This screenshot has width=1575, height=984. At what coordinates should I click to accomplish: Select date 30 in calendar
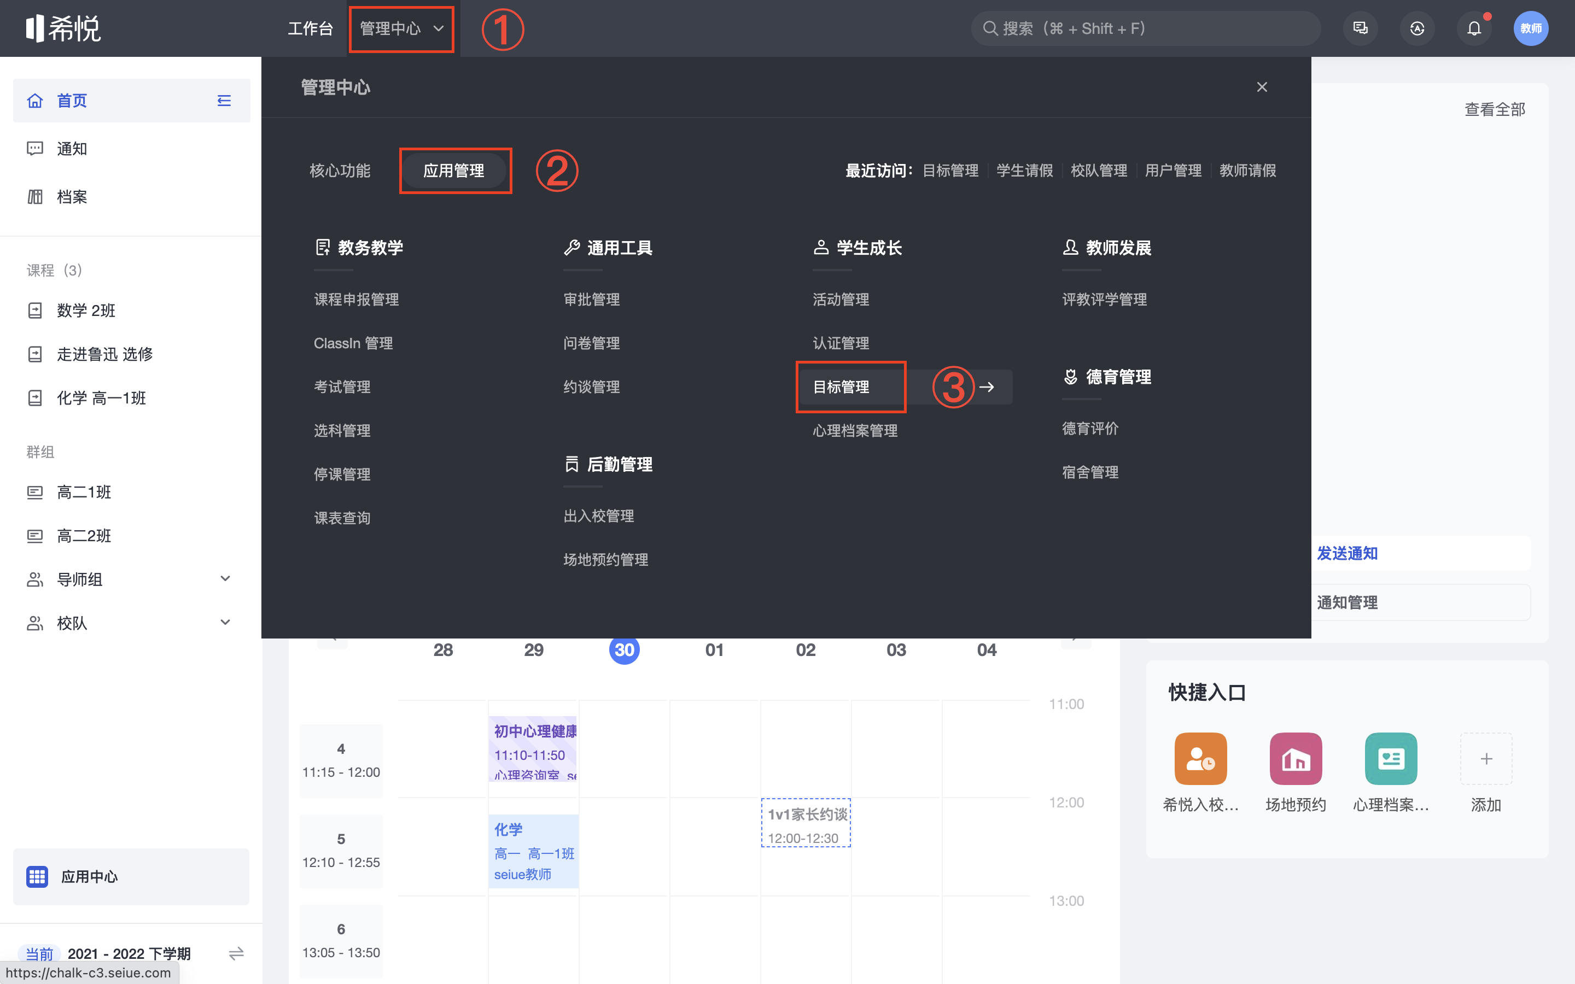624,649
